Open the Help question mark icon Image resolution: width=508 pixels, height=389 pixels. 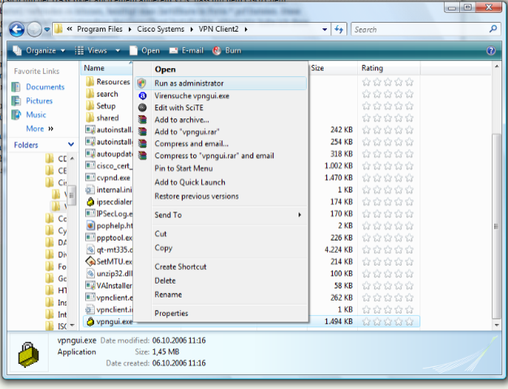(x=491, y=50)
